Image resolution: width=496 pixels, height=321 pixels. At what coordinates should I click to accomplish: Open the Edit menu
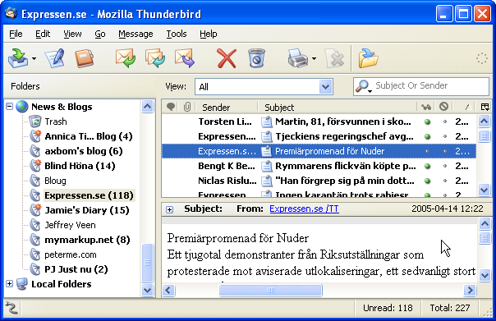43,34
